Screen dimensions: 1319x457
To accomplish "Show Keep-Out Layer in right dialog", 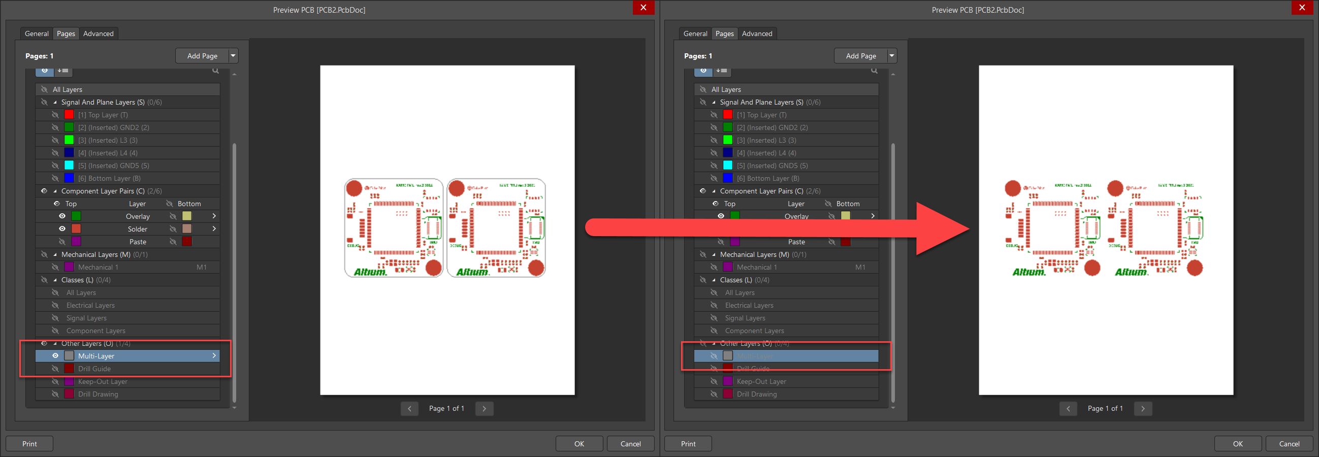I will click(714, 381).
